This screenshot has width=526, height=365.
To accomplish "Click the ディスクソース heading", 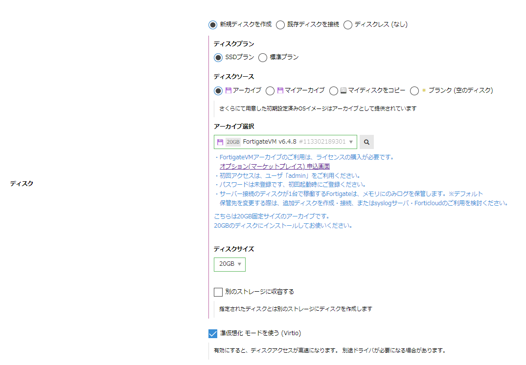I will click(234, 77).
